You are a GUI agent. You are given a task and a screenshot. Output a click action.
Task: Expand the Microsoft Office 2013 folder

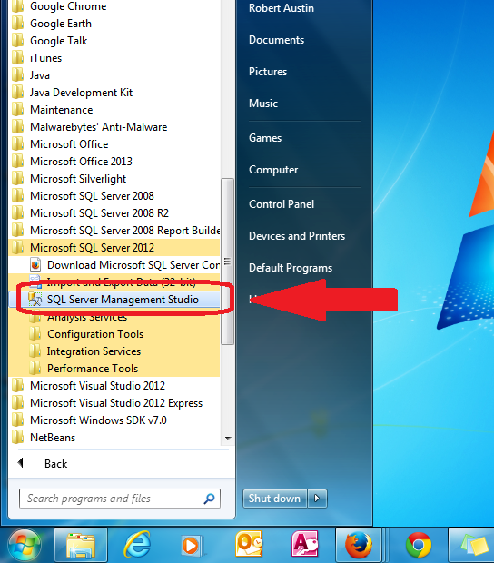click(x=114, y=162)
